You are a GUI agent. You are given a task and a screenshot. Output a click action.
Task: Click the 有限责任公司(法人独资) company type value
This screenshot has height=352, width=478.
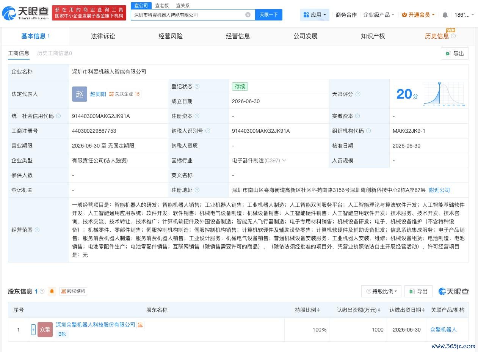coord(100,160)
